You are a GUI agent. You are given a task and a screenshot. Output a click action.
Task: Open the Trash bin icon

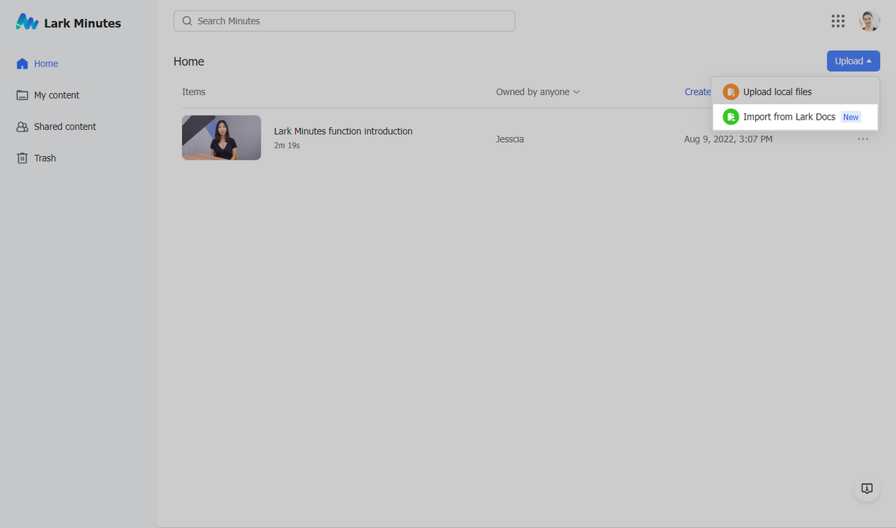pyautogui.click(x=22, y=158)
